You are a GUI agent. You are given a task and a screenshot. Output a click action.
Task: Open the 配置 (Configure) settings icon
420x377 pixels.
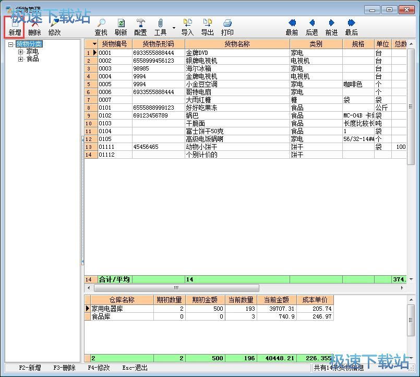140,27
